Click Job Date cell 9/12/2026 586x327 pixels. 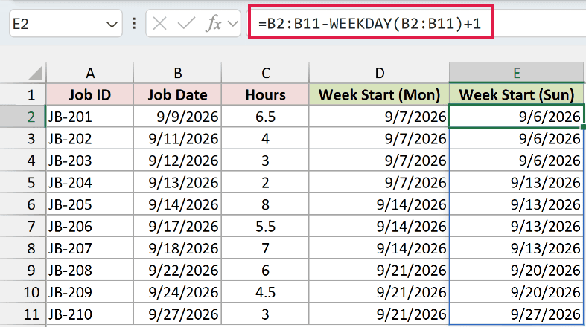pyautogui.click(x=177, y=161)
